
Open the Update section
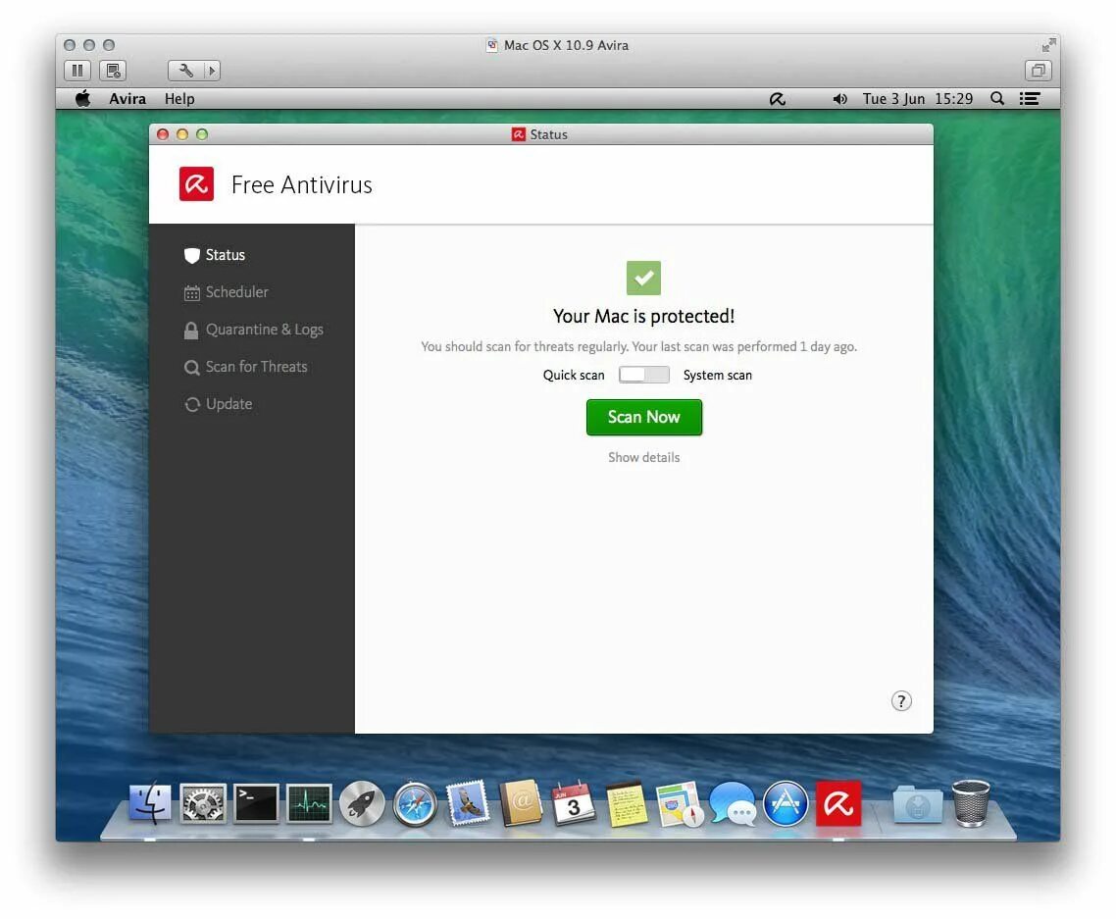coord(218,404)
